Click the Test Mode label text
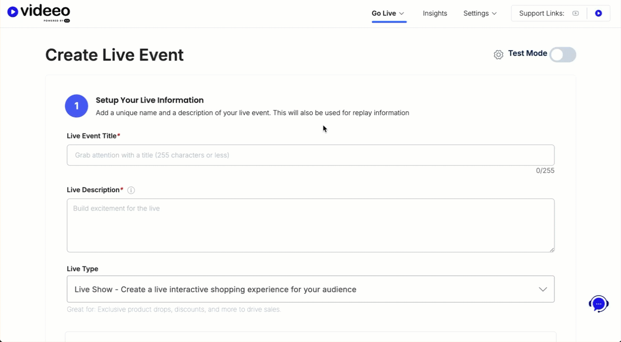The height and width of the screenshot is (342, 621). coord(527,53)
